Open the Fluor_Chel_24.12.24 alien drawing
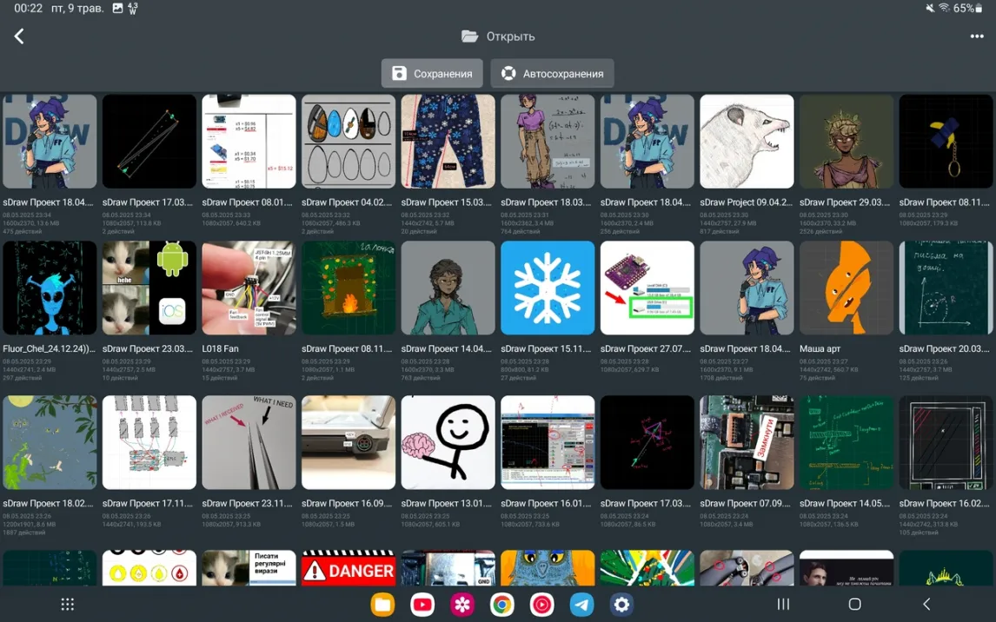Viewport: 996px width, 622px height. click(x=50, y=288)
